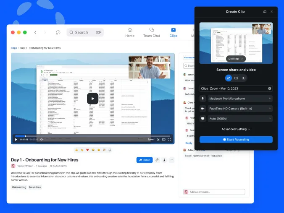Enter fullscreen mode on the video player

click(x=169, y=139)
